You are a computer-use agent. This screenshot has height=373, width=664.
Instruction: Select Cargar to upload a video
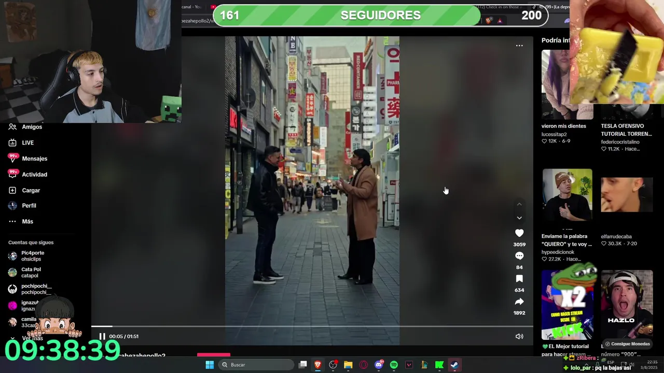tap(31, 191)
